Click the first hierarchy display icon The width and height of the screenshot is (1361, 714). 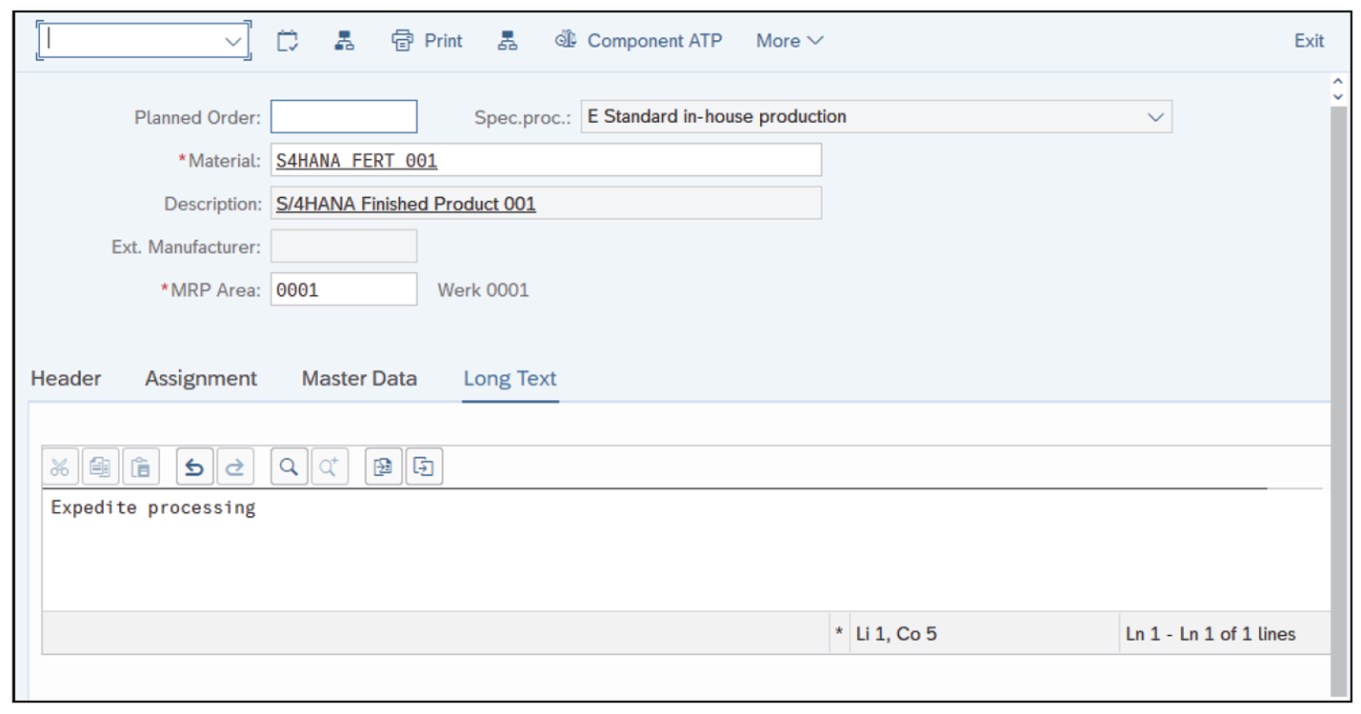344,40
